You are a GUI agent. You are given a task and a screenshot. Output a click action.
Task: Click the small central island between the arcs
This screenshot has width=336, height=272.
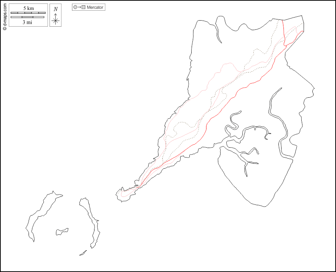pyautogui.click(x=62, y=231)
